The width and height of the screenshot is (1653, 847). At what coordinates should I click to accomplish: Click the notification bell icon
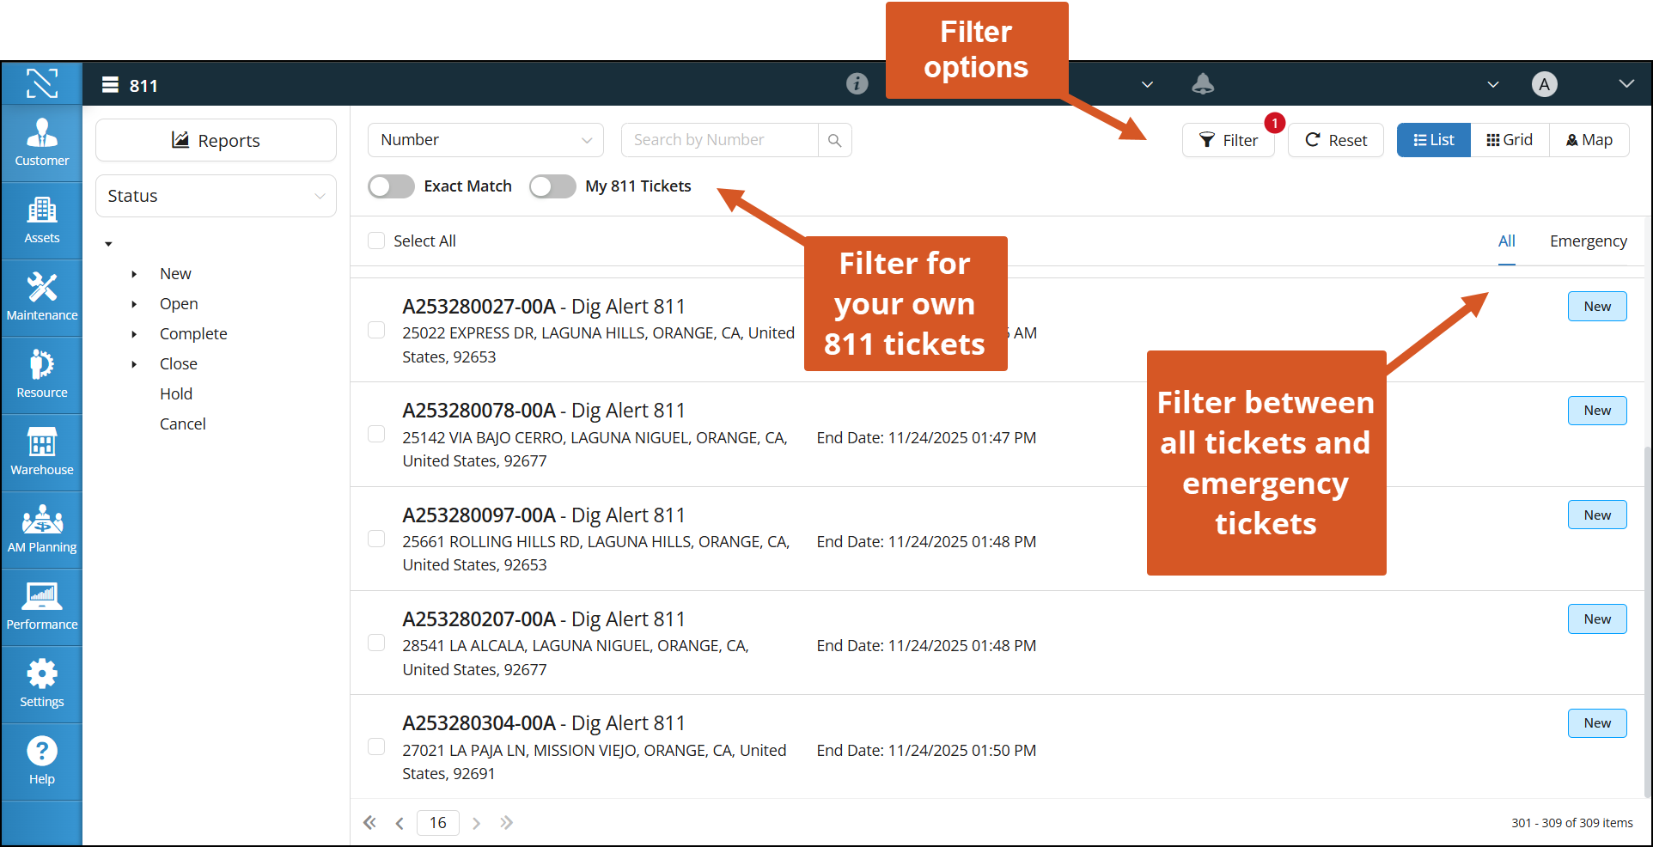click(1203, 84)
